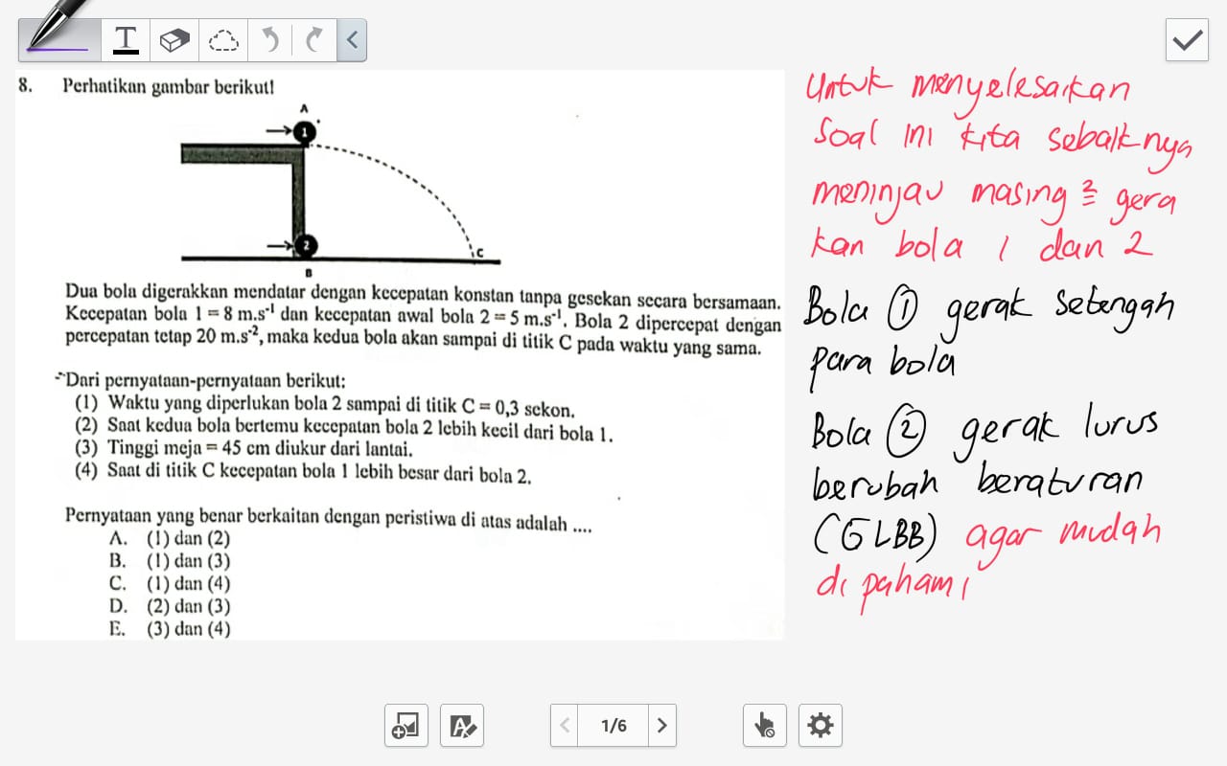
Task: Click the text 'Perhatikan gambar berikut!'
Action: [169, 85]
